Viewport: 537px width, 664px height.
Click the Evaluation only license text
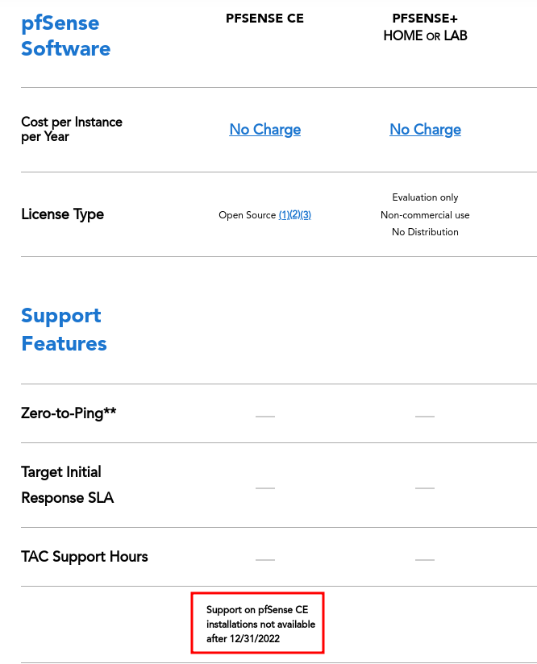425,197
